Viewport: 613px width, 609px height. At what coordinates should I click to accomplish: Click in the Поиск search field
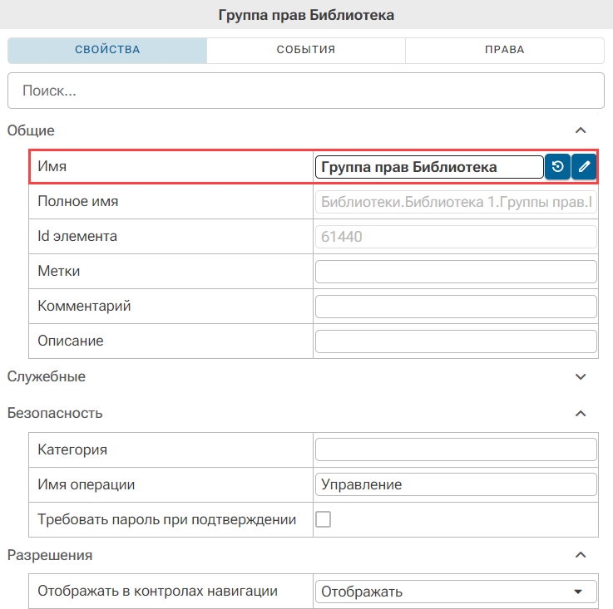(306, 91)
